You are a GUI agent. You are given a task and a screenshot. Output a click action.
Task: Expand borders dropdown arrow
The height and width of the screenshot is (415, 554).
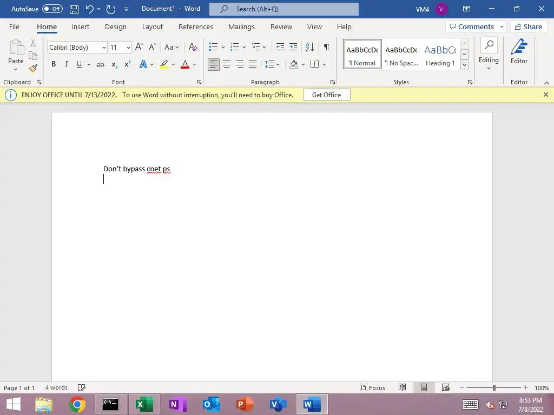[x=325, y=64]
